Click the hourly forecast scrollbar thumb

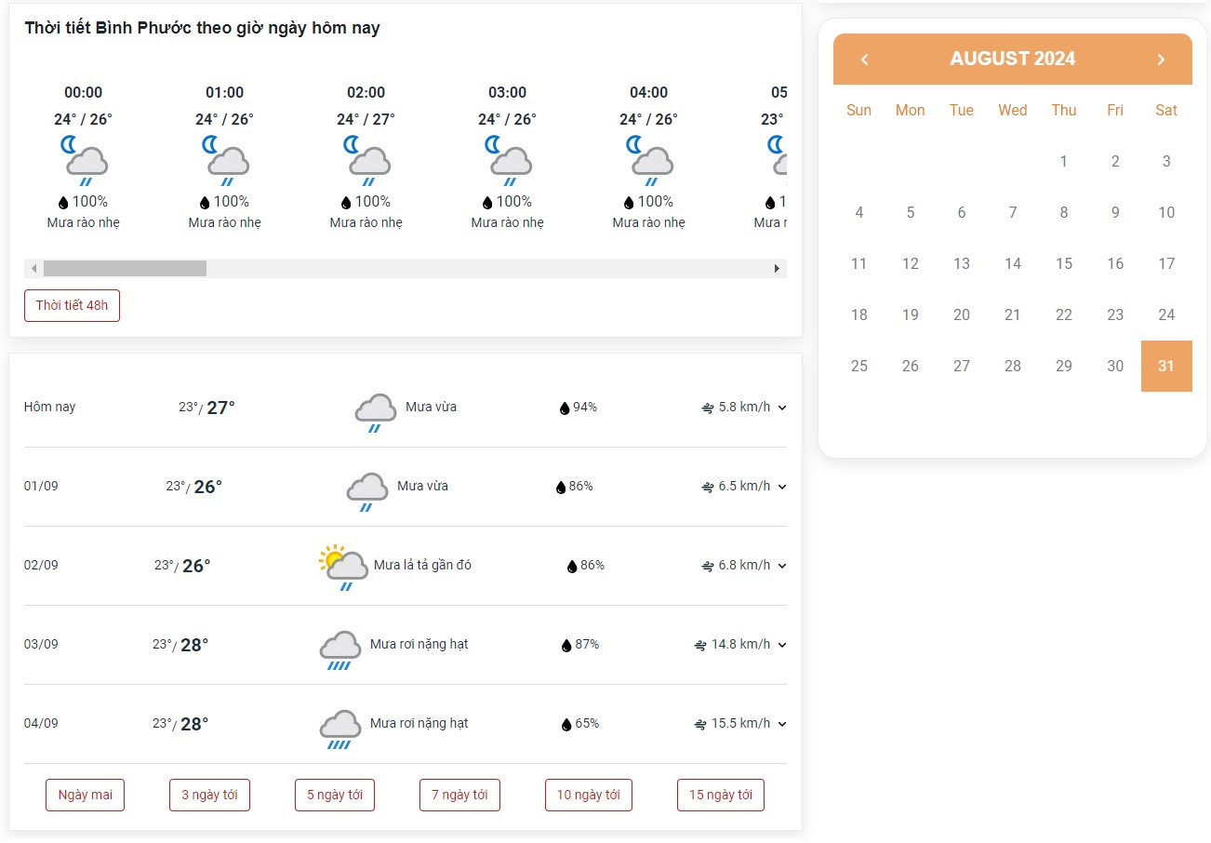[125, 269]
